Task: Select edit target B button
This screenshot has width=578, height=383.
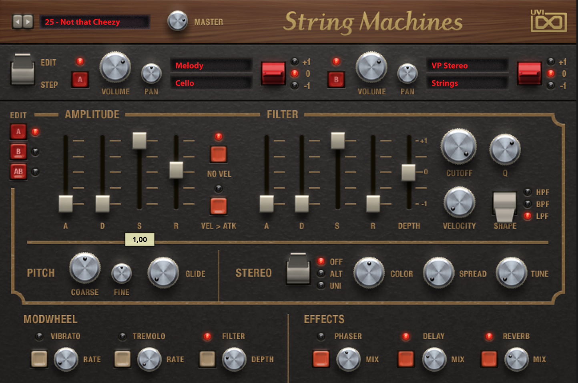Action: (18, 152)
